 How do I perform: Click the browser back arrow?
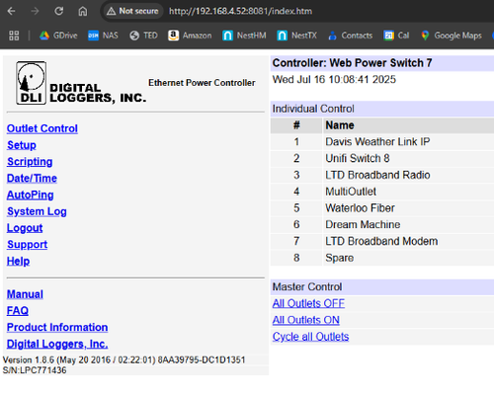11,11
